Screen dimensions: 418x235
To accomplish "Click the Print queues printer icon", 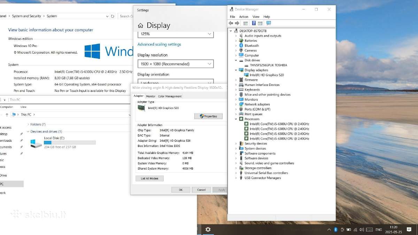I will (x=241, y=114).
